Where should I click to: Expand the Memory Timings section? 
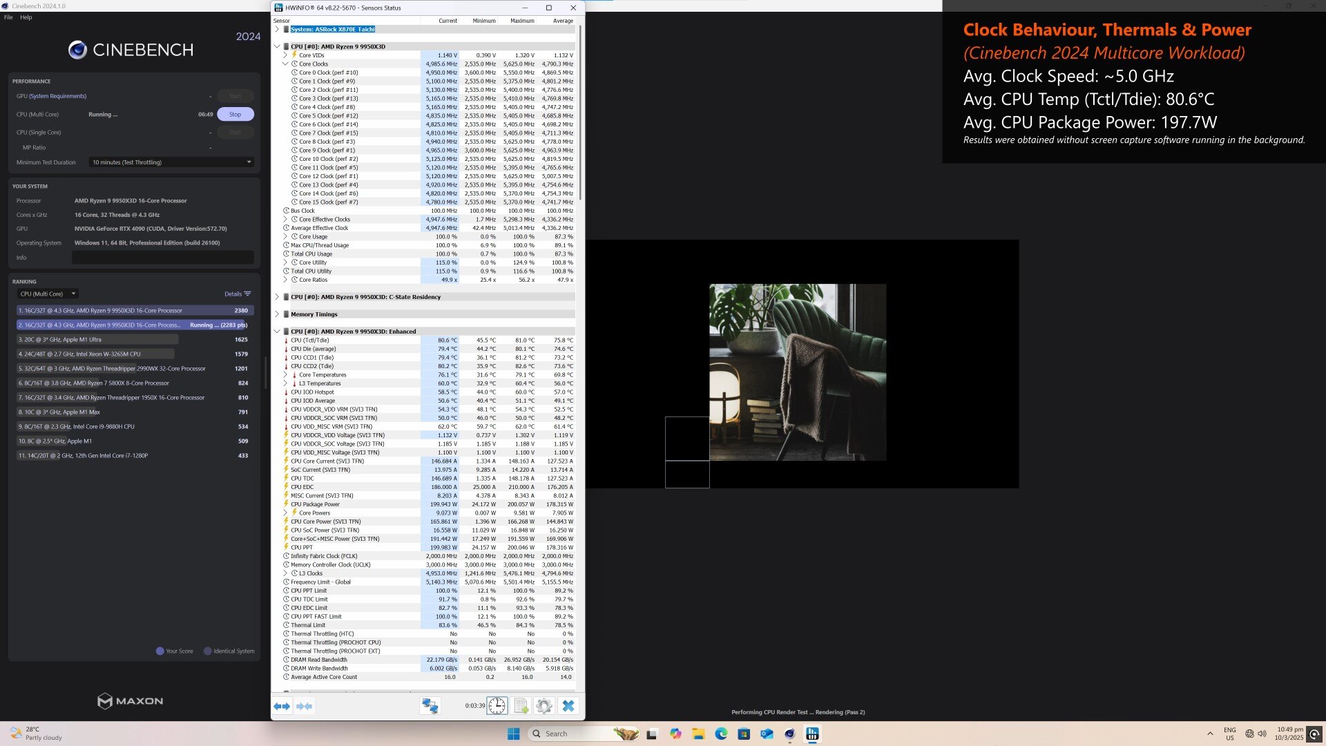click(277, 314)
